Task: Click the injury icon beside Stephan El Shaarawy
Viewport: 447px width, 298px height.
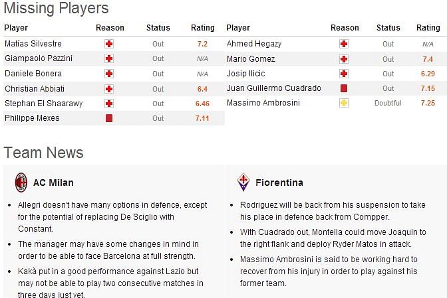Action: point(109,104)
